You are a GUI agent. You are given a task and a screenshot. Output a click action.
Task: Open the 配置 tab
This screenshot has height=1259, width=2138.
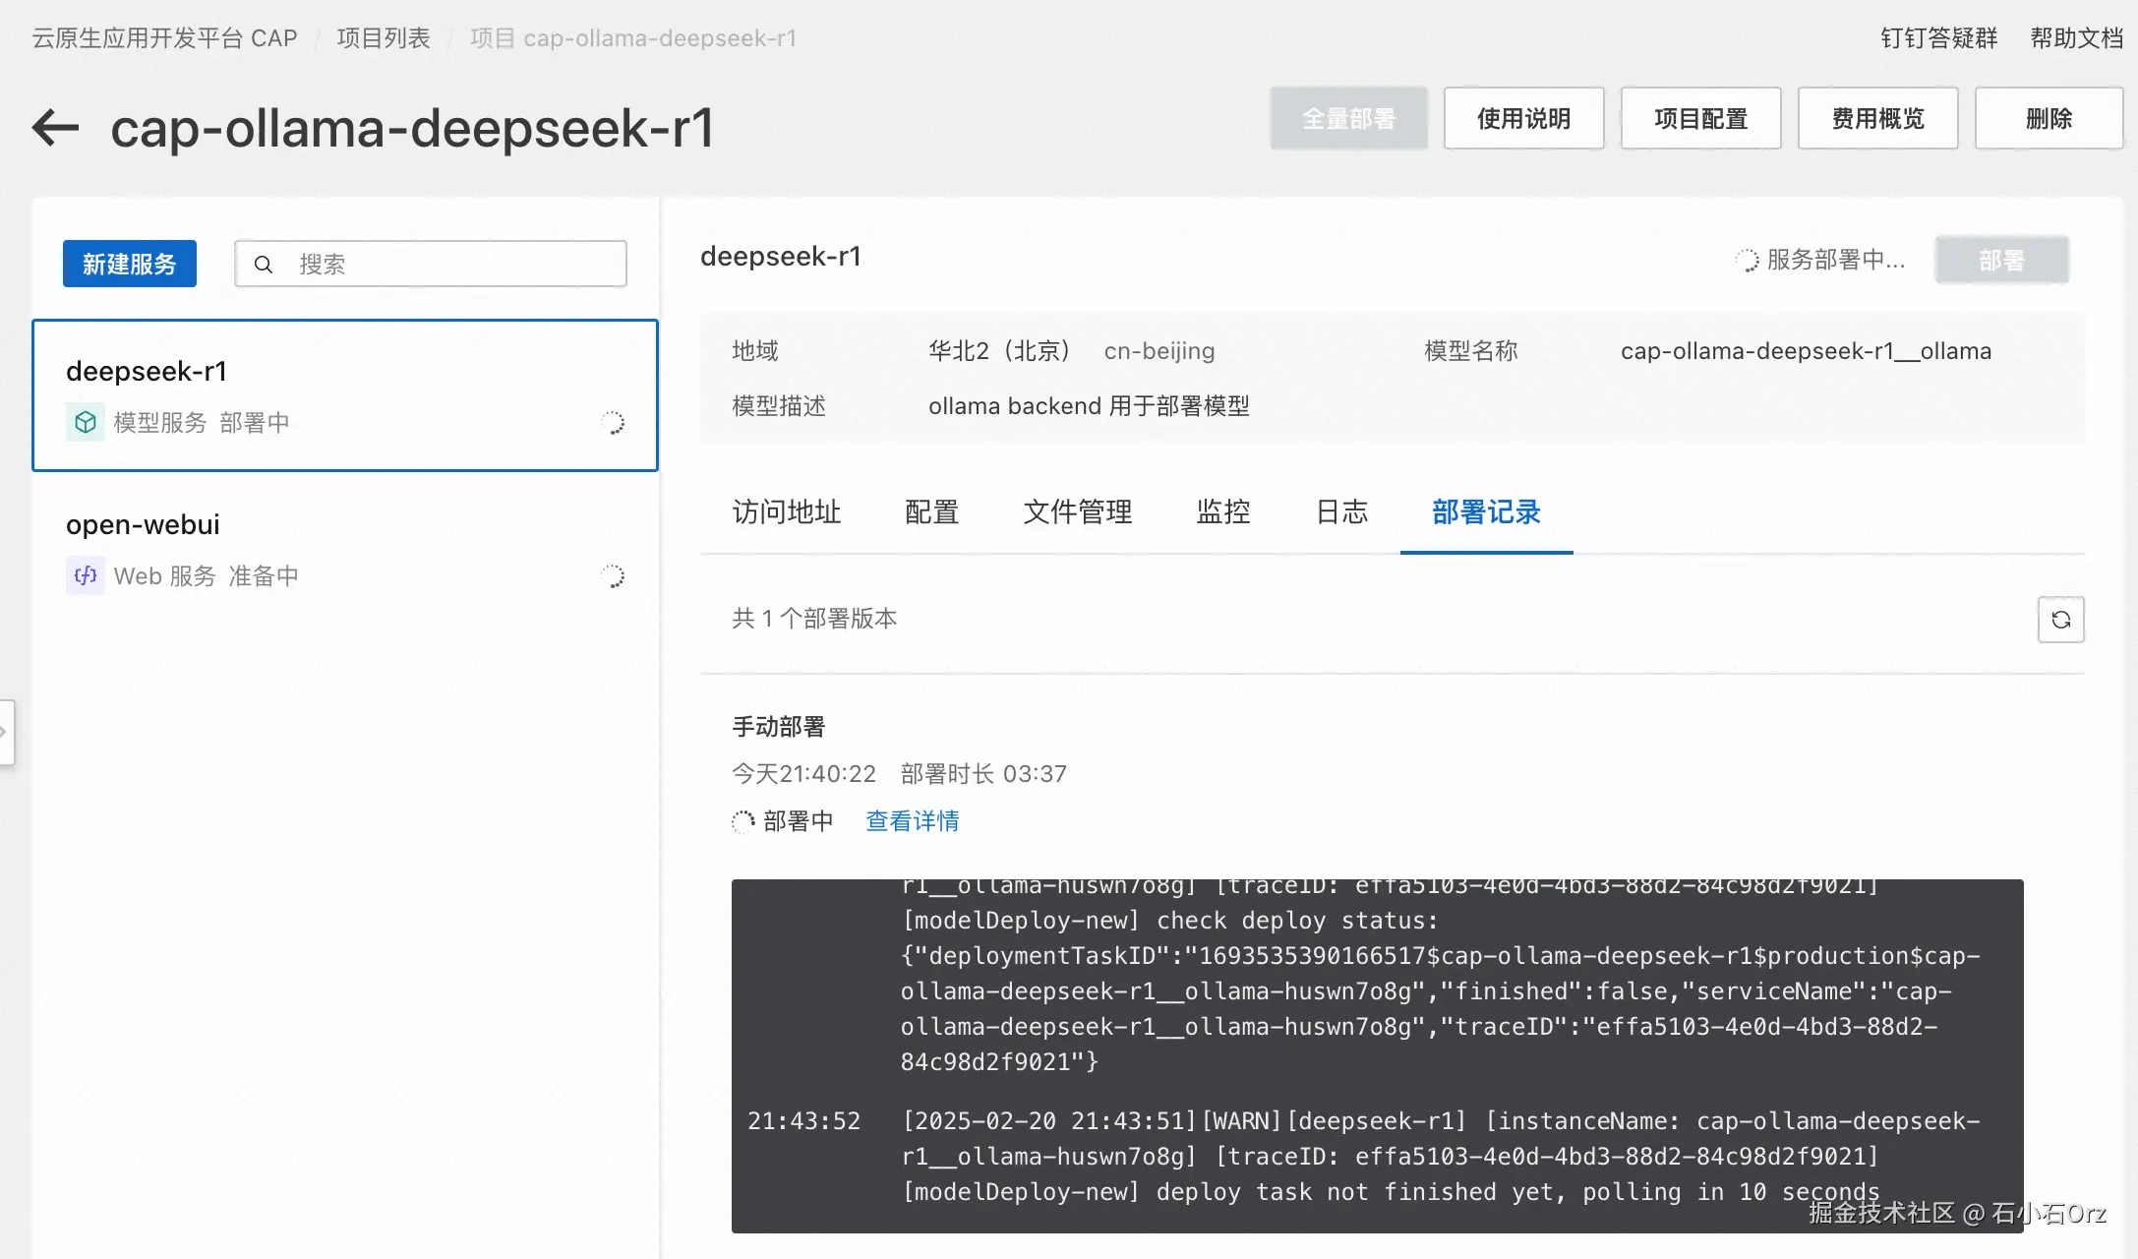coord(931,512)
